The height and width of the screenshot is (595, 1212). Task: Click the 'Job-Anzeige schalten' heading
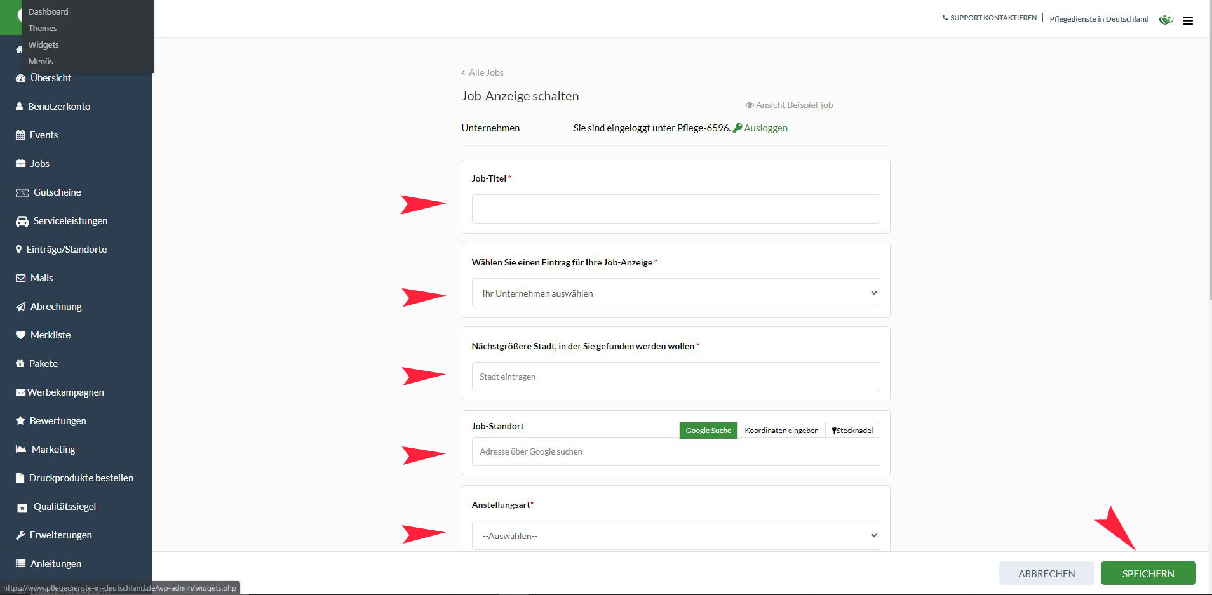(x=520, y=97)
